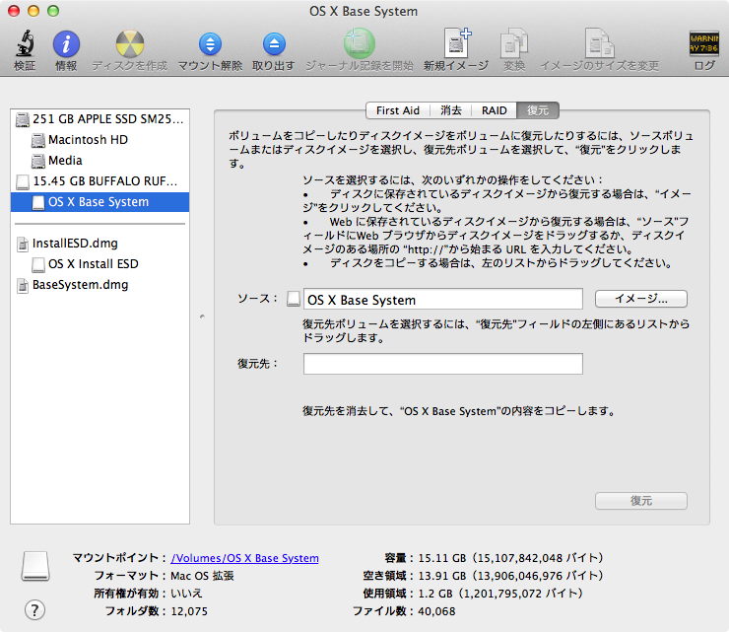Click the 検証 (Verify) microscope icon
The image size is (729, 632).
pyautogui.click(x=25, y=43)
